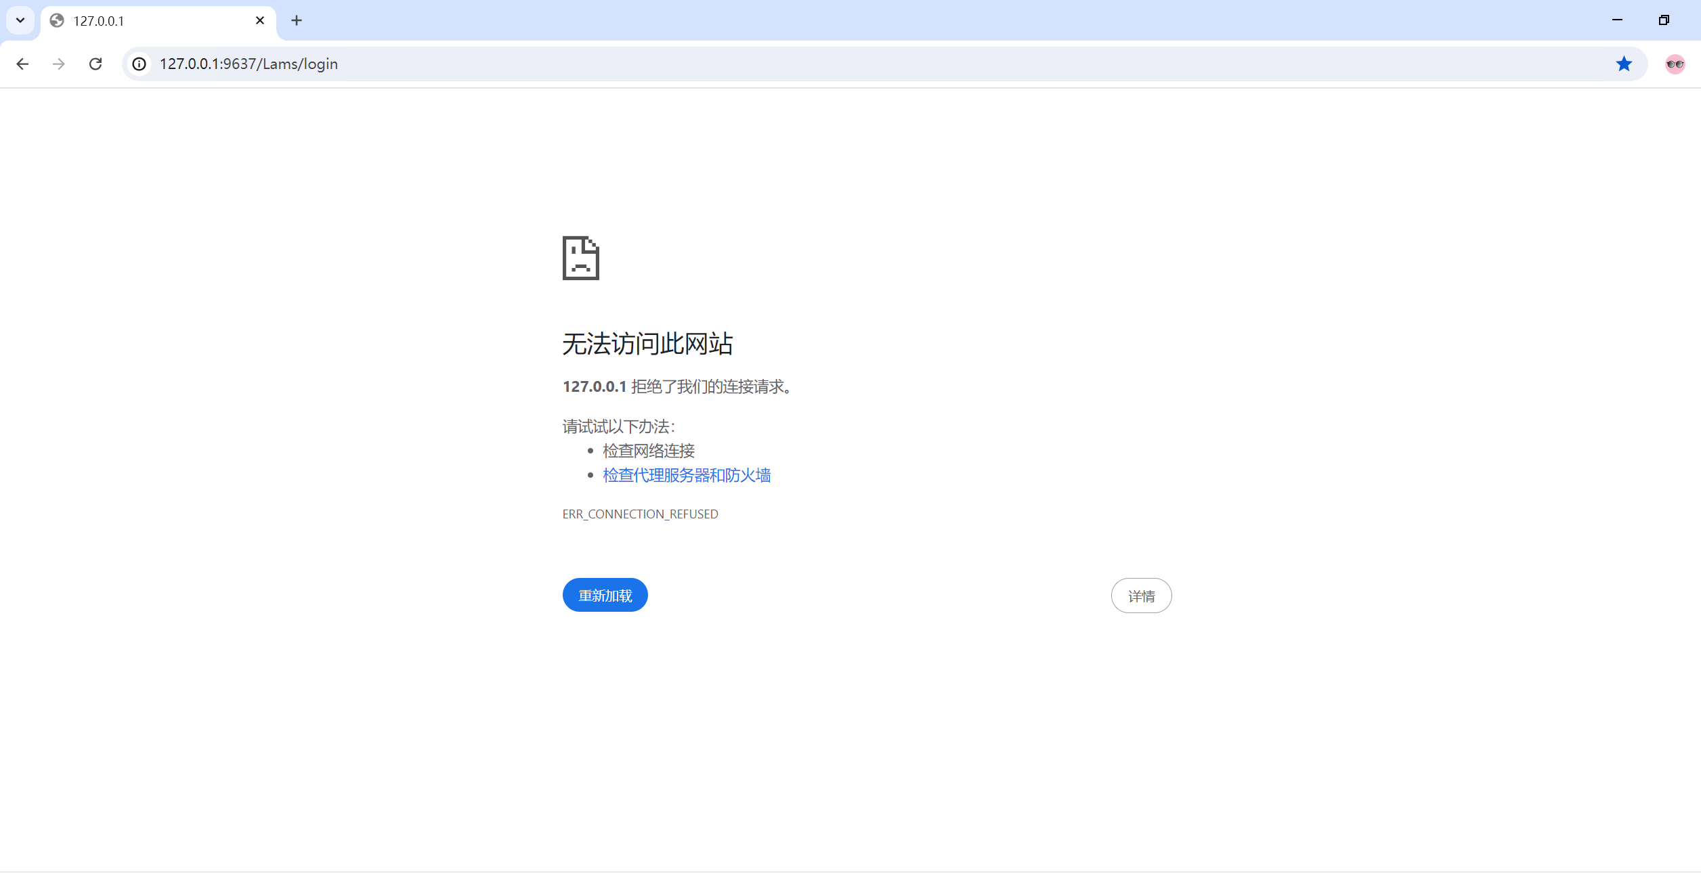This screenshot has width=1701, height=873.
Task: Click the blue bookmark star
Action: (1624, 64)
